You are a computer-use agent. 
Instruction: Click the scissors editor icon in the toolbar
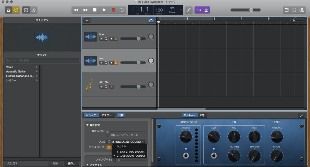[x=34, y=10]
